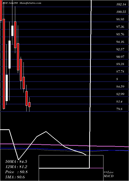Screen dimensions: 129x181
Task: Click the 79.8 price axis label
Action: point(119,109)
